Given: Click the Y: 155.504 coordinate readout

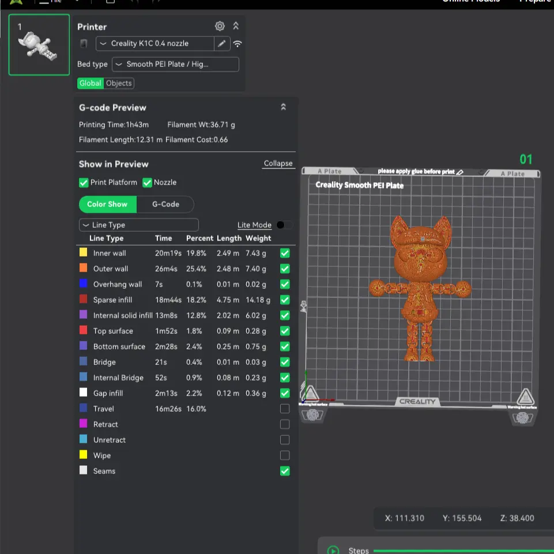Looking at the screenshot, I should point(462,518).
